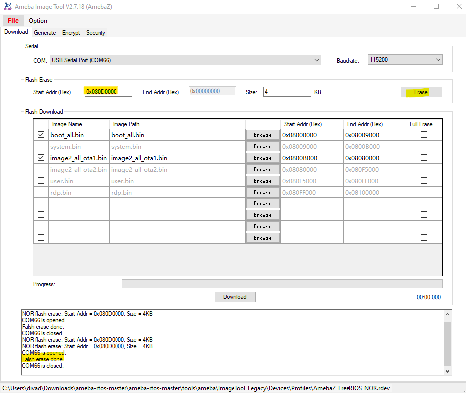Image resolution: width=466 pixels, height=393 pixels.
Task: Click the Start Addr 0x0800B000 cell
Action: pyautogui.click(x=312, y=158)
